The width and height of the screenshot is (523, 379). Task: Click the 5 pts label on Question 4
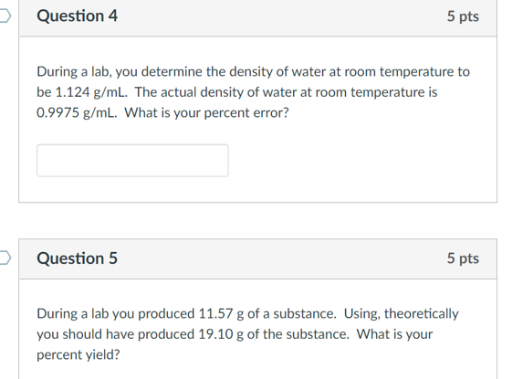(463, 16)
